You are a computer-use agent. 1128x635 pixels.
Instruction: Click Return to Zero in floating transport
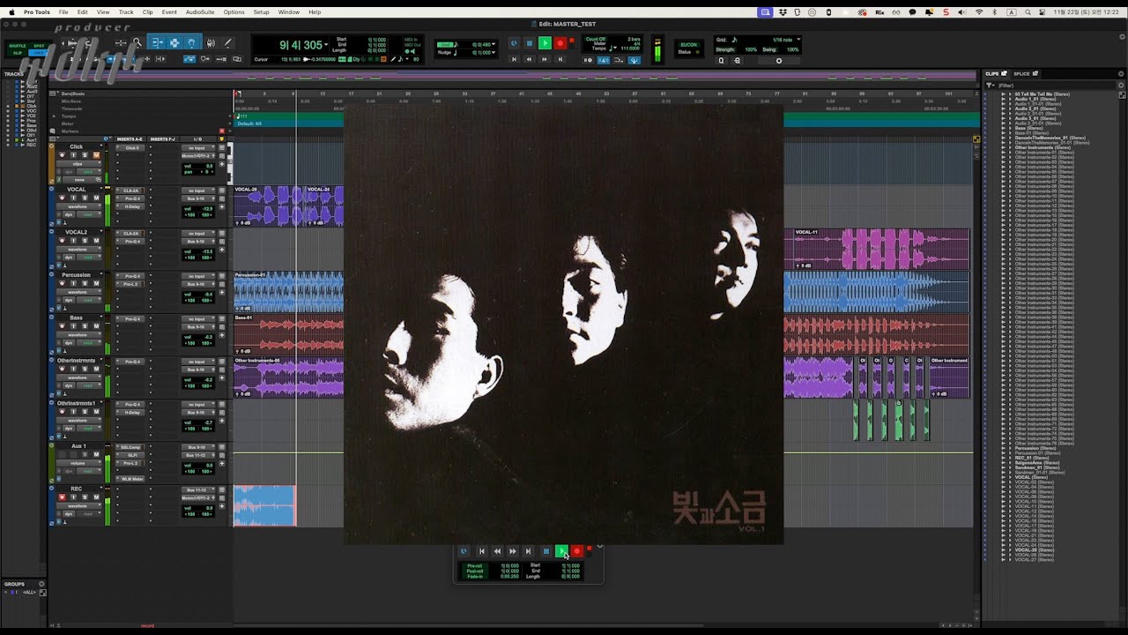pyautogui.click(x=481, y=551)
